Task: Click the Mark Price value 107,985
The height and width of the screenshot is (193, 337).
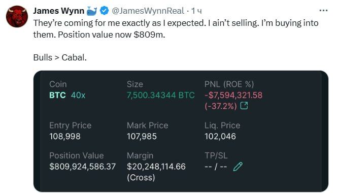Action: 142,136
